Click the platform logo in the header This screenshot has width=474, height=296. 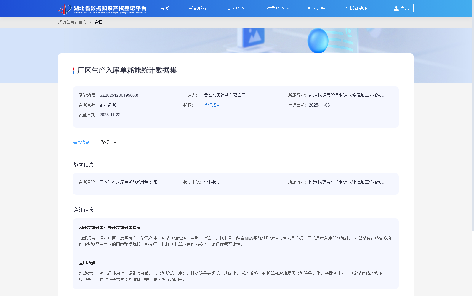pos(102,9)
